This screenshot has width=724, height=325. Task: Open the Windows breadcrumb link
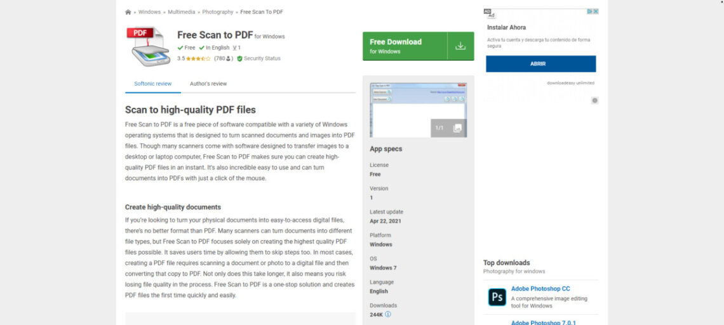tap(150, 12)
